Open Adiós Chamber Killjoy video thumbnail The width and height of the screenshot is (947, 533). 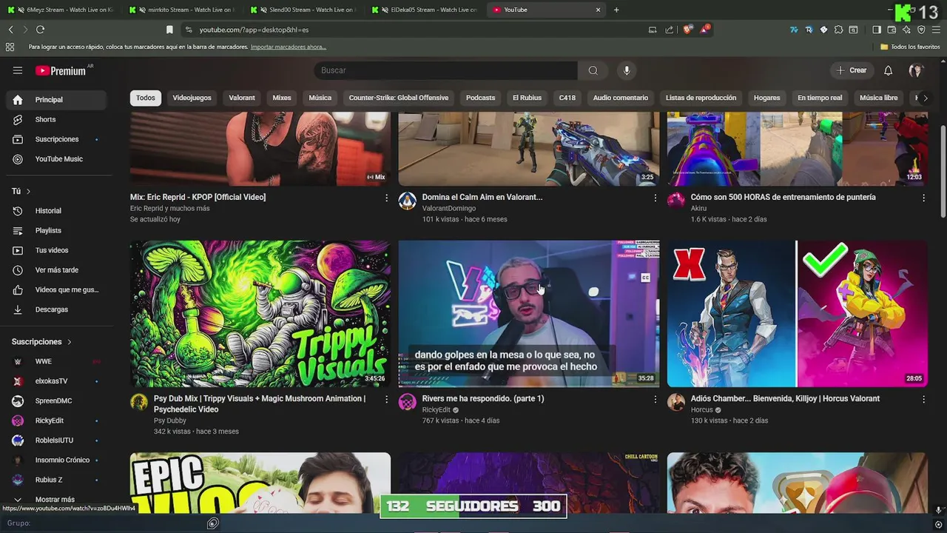(798, 314)
